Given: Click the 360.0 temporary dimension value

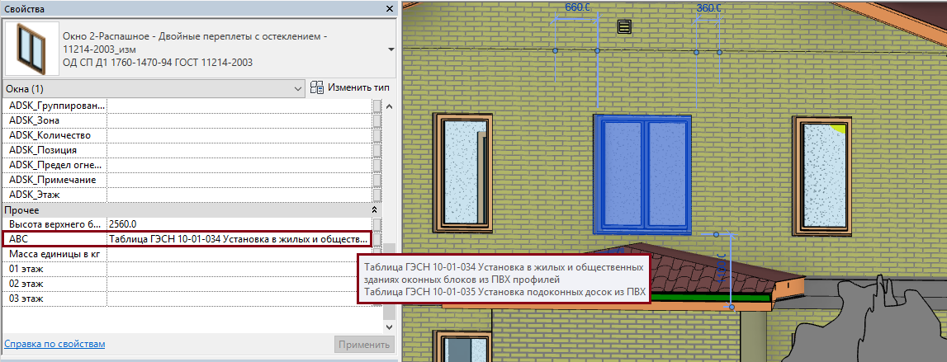Looking at the screenshot, I should pyautogui.click(x=708, y=8).
